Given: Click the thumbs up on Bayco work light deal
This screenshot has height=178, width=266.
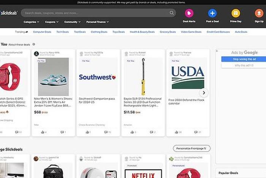Looking at the screenshot, I should pyautogui.click(x=132, y=132).
